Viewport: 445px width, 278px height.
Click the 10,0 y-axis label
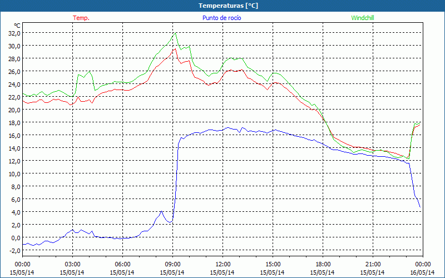coord(15,174)
